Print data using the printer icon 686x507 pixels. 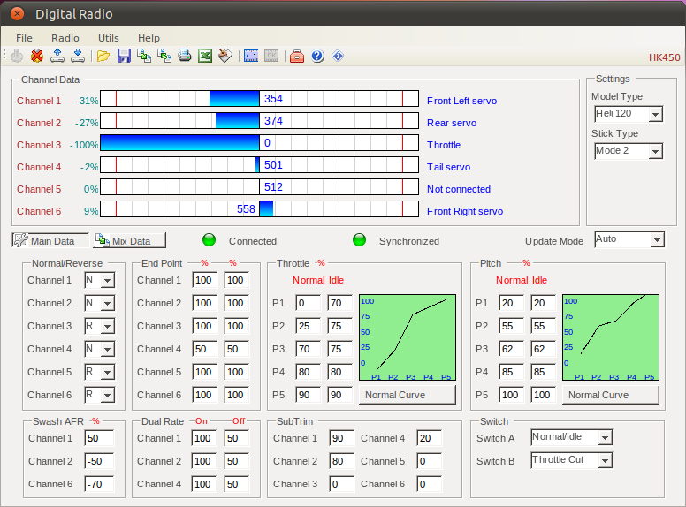[x=185, y=57]
